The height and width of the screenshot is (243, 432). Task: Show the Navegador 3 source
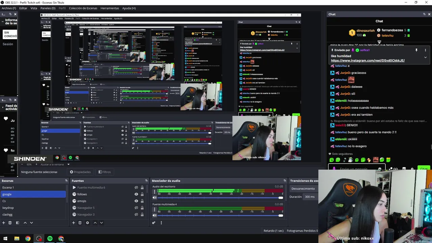[136, 215]
